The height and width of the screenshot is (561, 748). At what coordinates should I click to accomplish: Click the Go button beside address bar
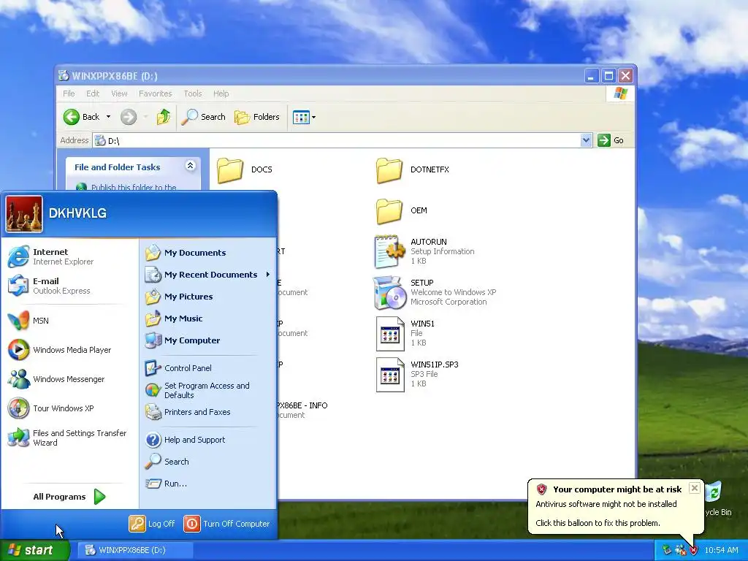(611, 140)
